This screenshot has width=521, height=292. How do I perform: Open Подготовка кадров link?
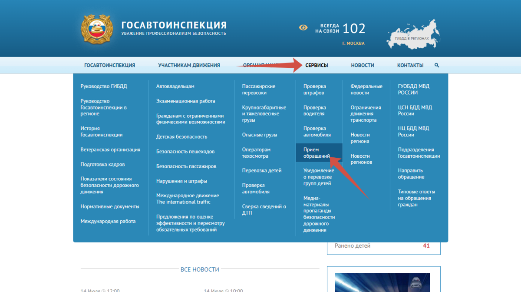pyautogui.click(x=102, y=164)
